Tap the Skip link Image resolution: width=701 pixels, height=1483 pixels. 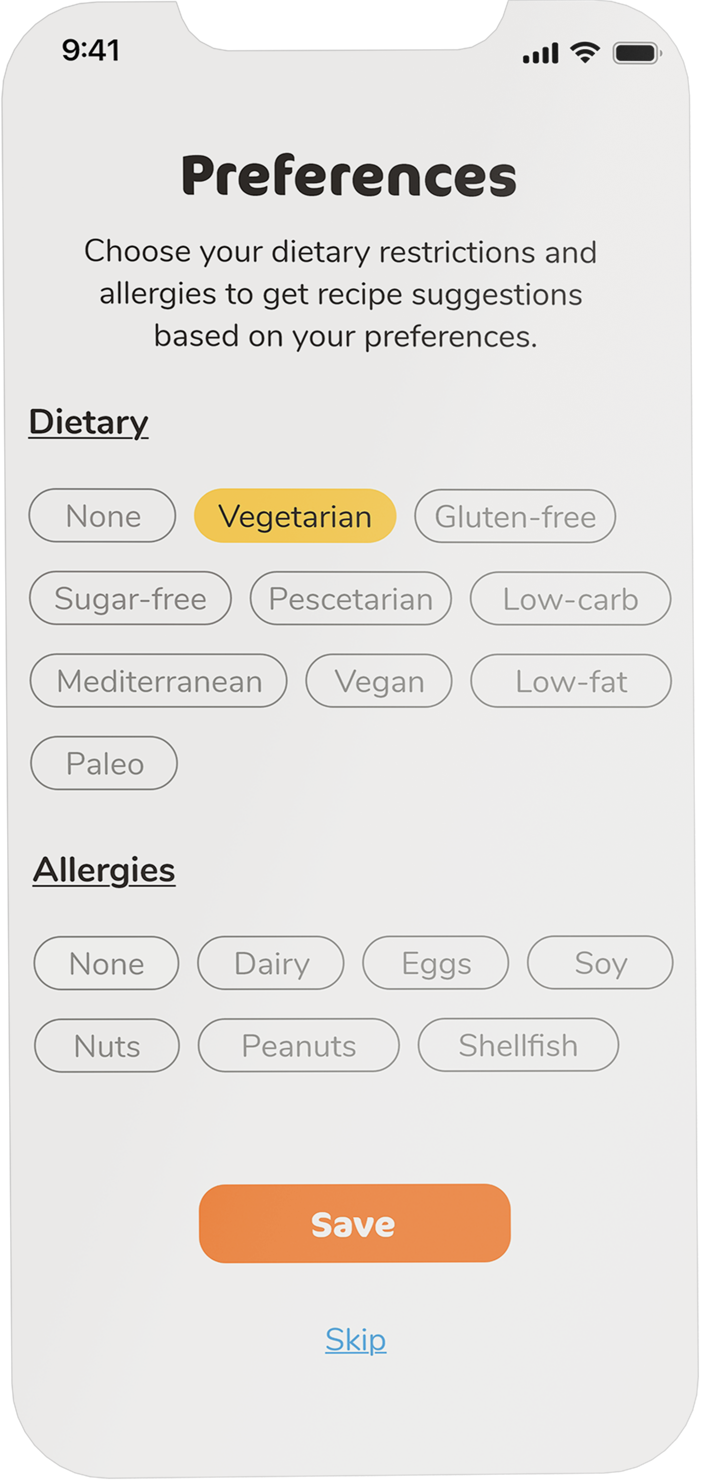(x=355, y=1340)
